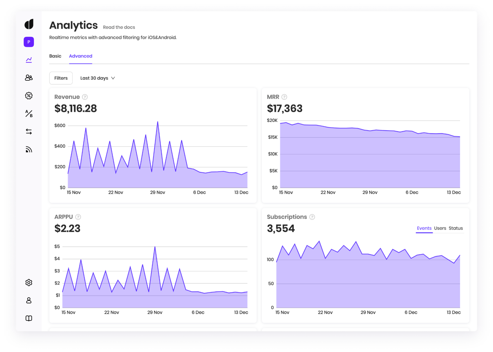
Task: Click the $20K label on MRR chart
Action: [x=272, y=120]
